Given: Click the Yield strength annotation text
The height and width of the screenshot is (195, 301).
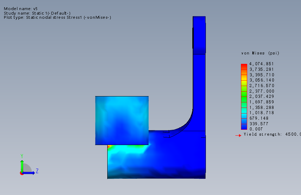Looking at the screenshot, I should (273, 134).
